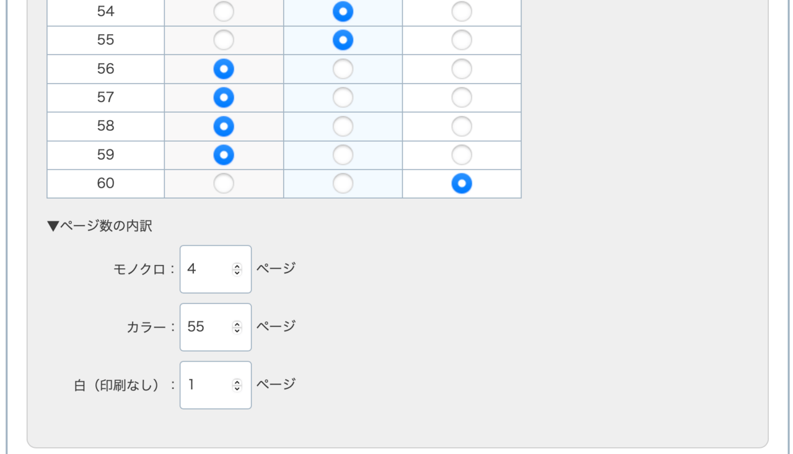Image resolution: width=793 pixels, height=454 pixels.
Task: Click the selected monochrome radio on page 59
Action: coord(224,155)
